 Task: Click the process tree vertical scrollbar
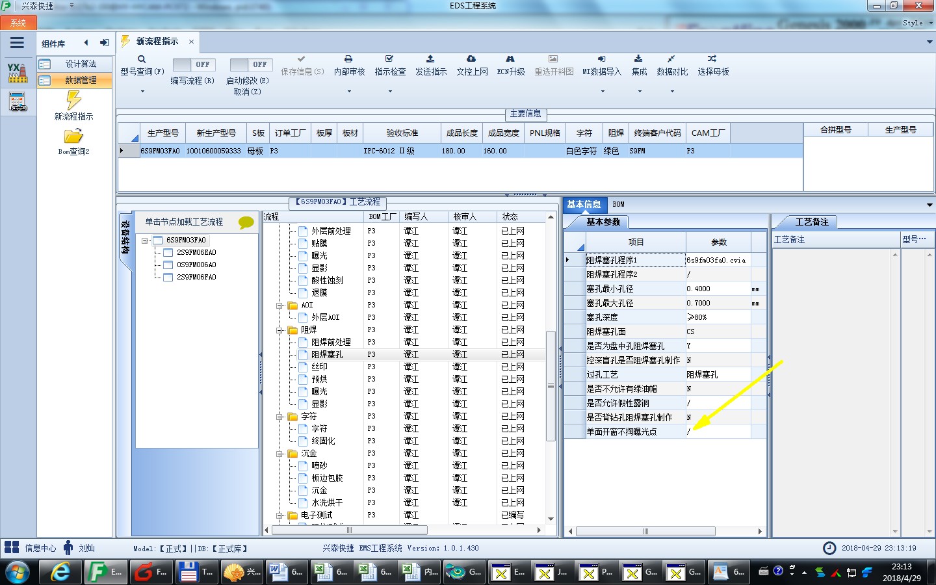point(551,385)
